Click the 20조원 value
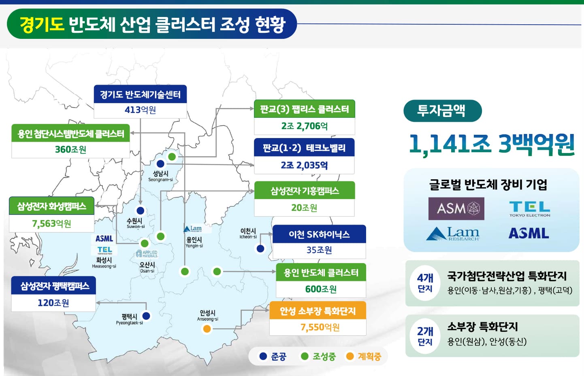 click(x=304, y=208)
